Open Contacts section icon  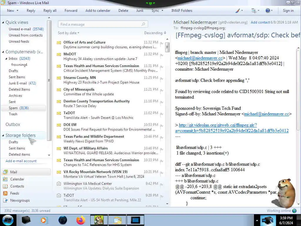coord(5,186)
